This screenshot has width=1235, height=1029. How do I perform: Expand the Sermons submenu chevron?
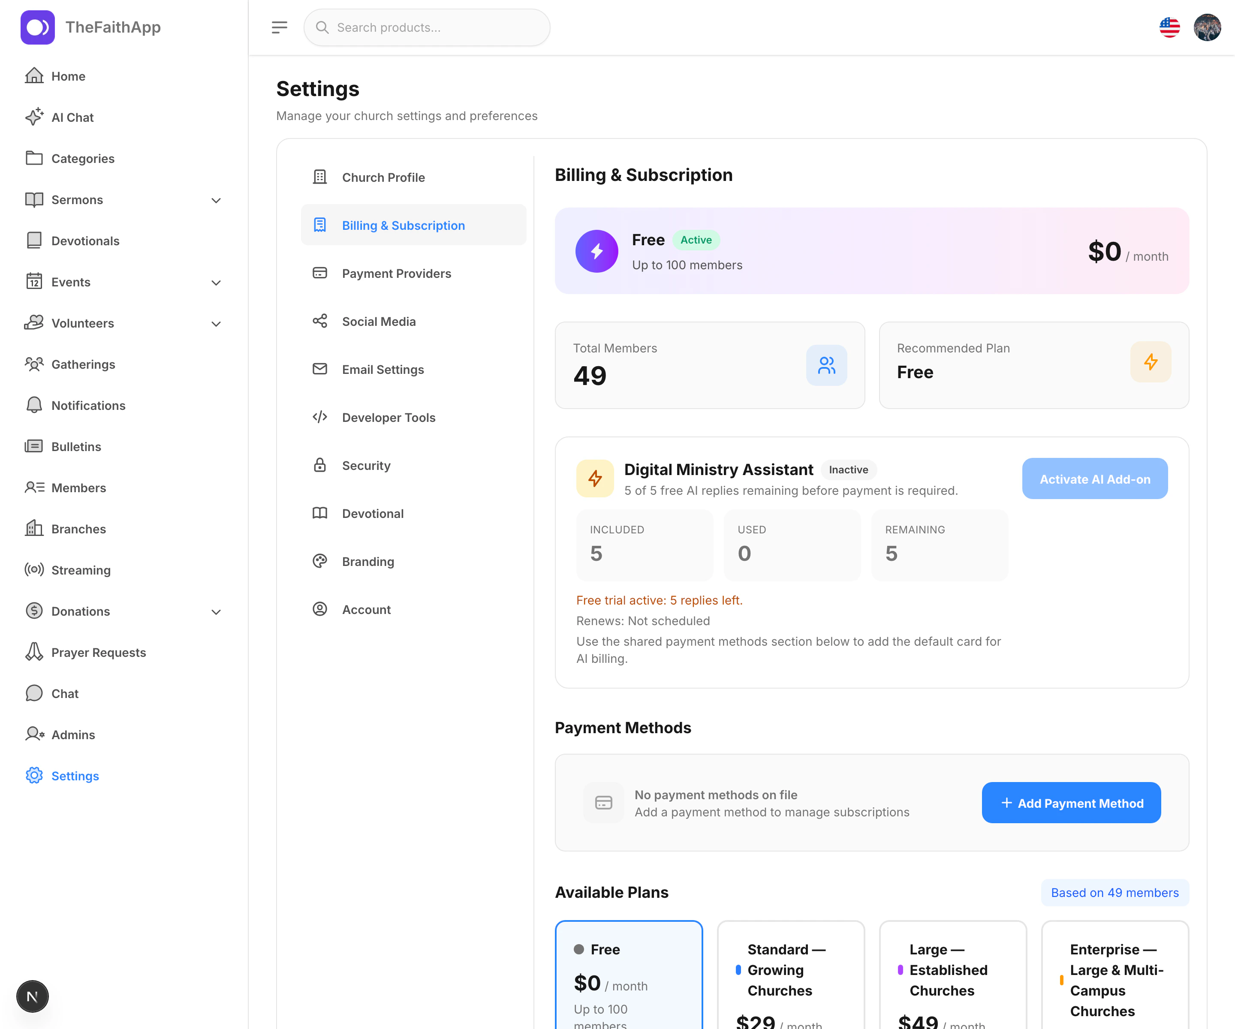click(217, 200)
